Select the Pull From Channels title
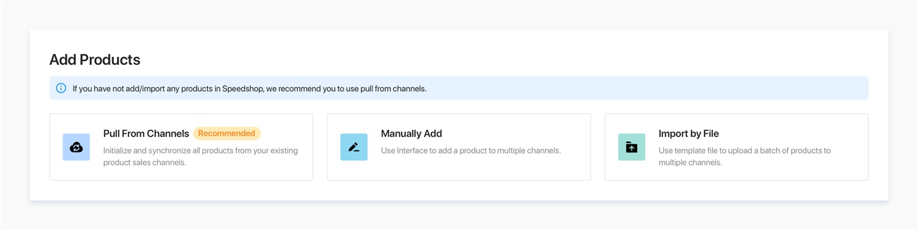Screen dimensions: 918x230 point(146,133)
